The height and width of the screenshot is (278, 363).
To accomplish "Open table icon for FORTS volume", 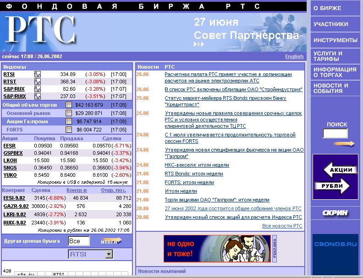I will [x=69, y=130].
